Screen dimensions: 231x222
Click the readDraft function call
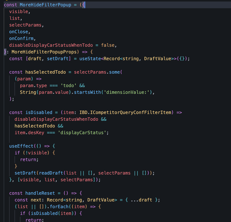tap(51, 173)
